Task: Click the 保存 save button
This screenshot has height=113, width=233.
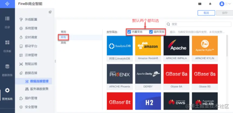Action: [x=225, y=13]
